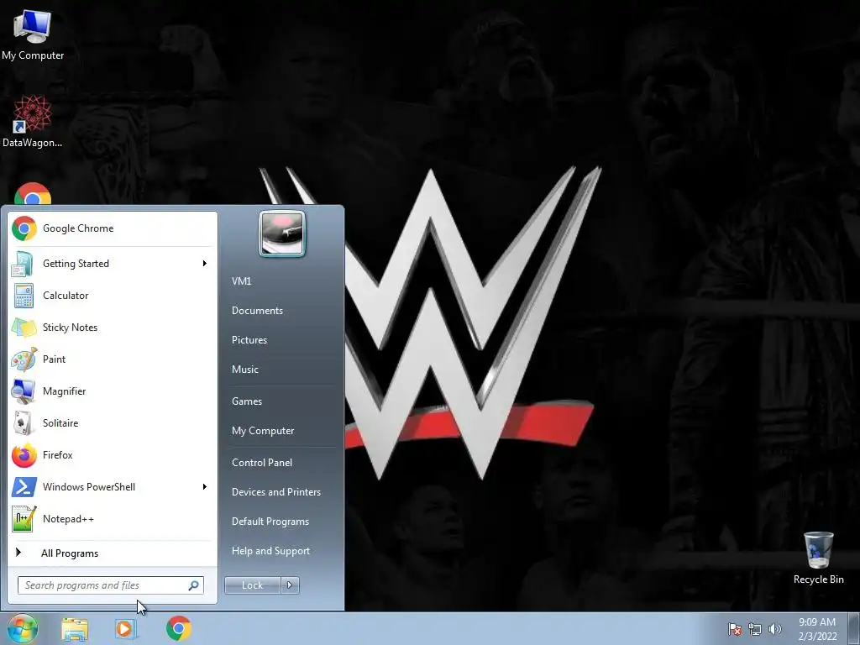Open Windows Media Player taskbar icon
Viewport: 860px width, 645px height.
[126, 629]
